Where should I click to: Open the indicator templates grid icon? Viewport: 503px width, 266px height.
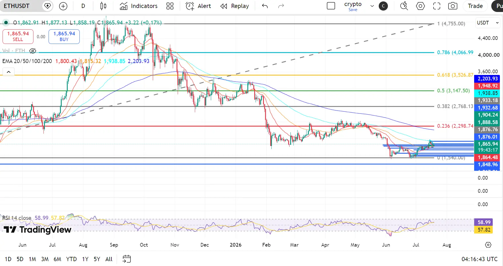pos(170,6)
